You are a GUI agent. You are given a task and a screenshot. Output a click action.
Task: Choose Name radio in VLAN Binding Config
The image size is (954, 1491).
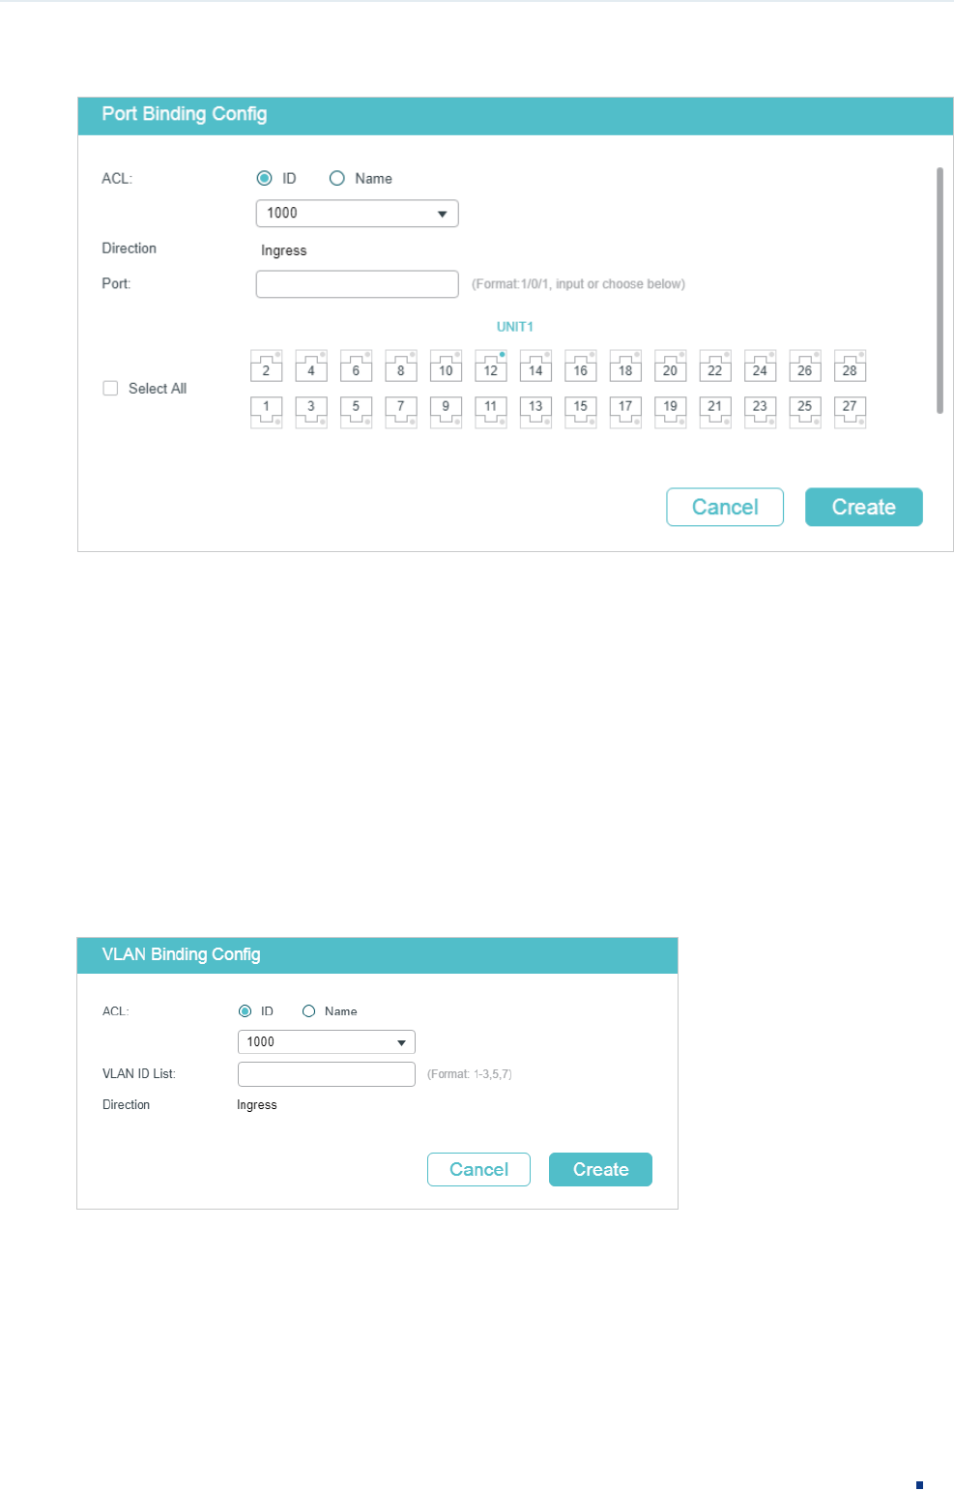tap(309, 1011)
